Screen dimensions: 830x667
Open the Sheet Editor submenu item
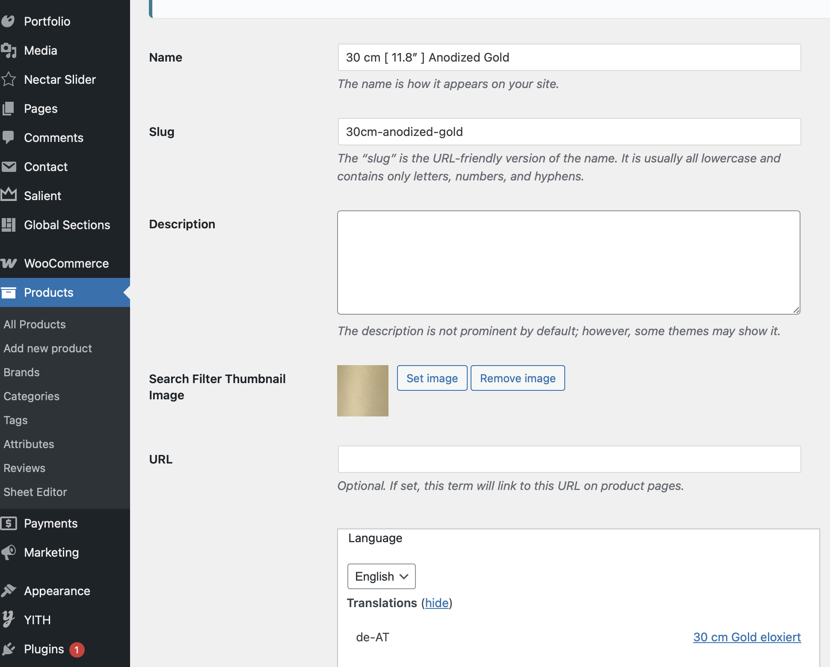click(x=35, y=492)
